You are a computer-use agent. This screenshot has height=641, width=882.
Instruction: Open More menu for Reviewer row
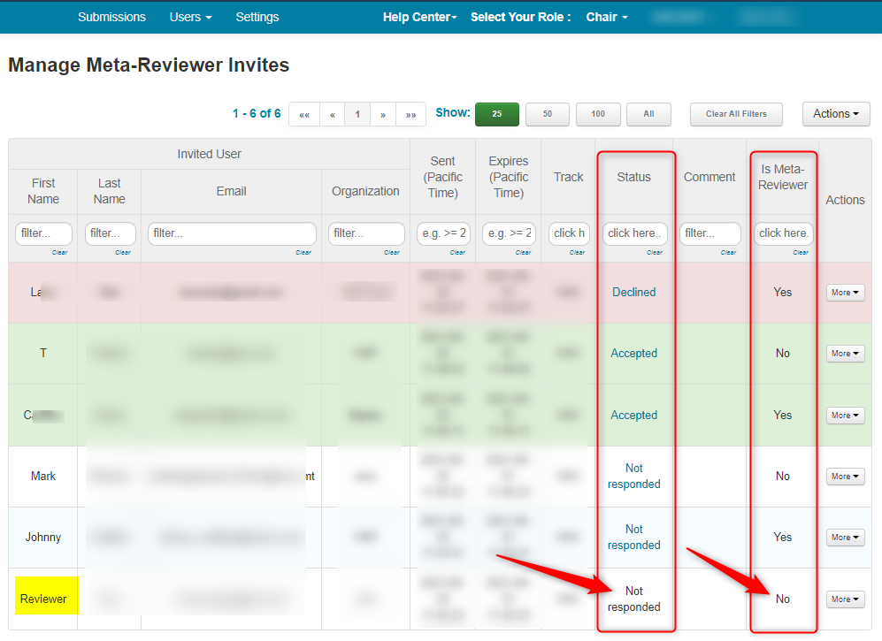[845, 599]
